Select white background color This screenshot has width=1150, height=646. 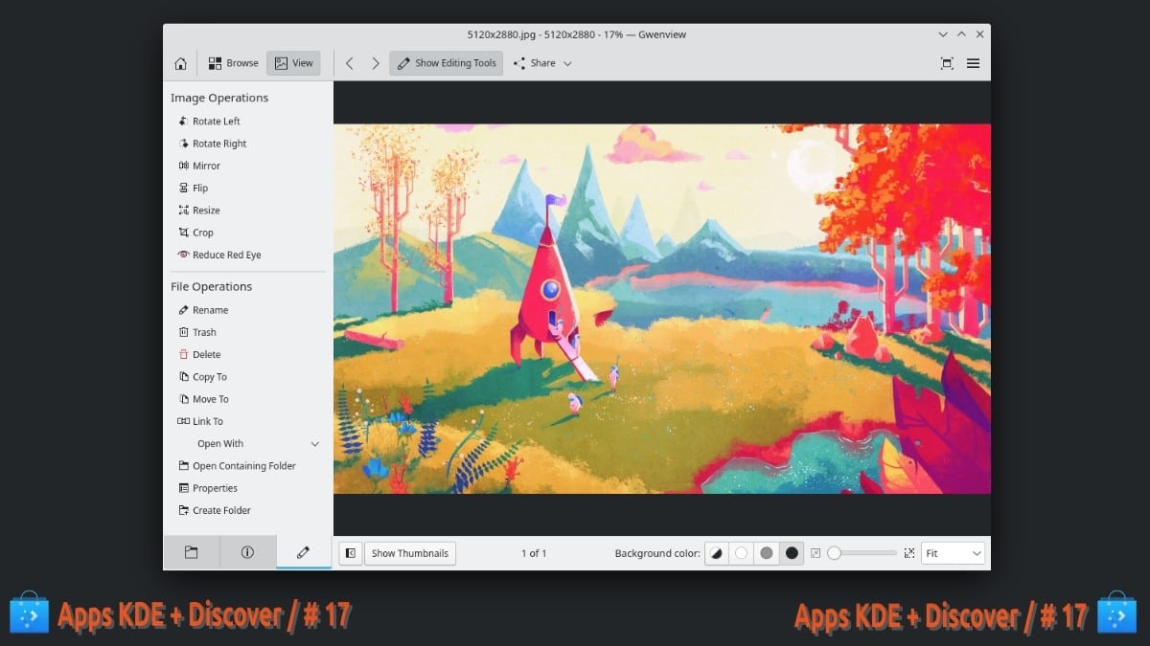741,553
